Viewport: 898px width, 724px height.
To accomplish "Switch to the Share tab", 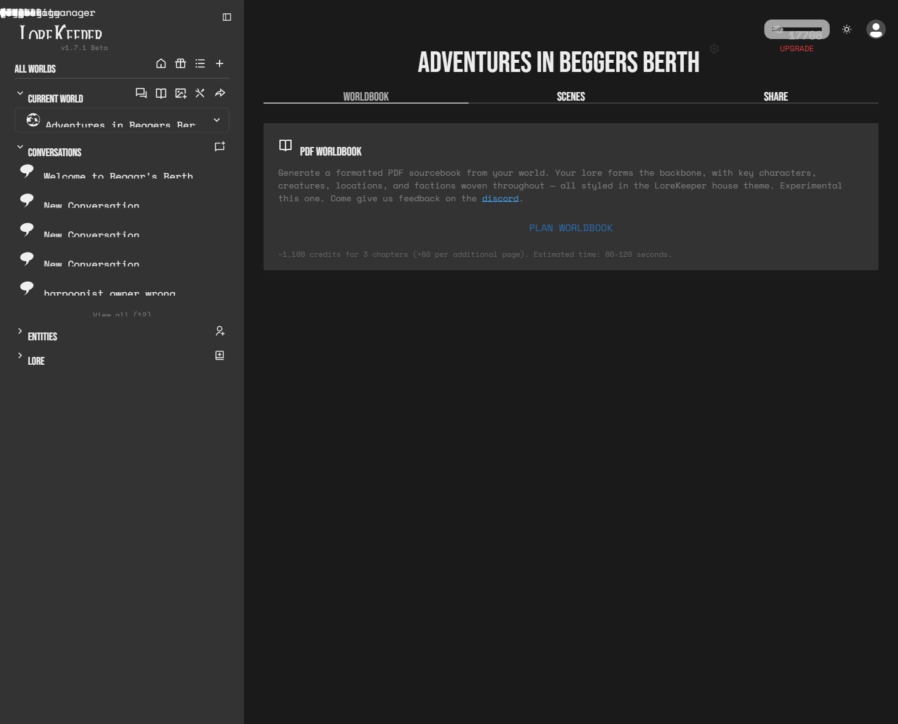I will point(775,96).
